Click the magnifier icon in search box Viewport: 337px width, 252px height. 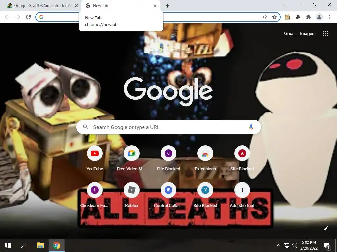click(85, 127)
